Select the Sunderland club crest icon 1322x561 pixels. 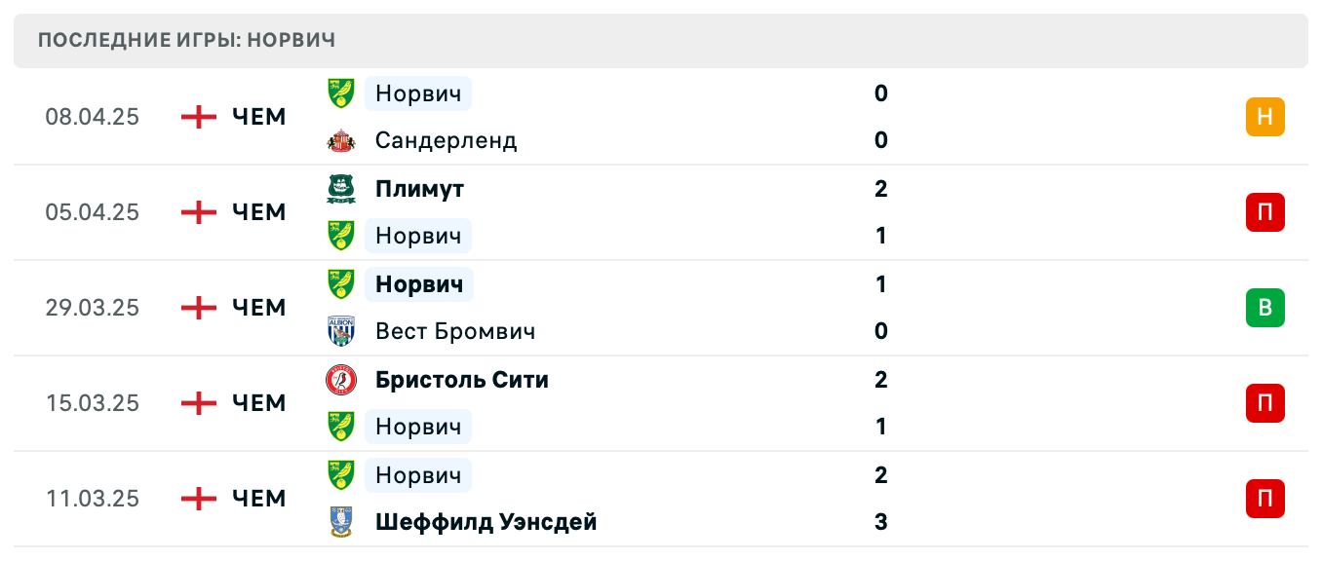[340, 140]
